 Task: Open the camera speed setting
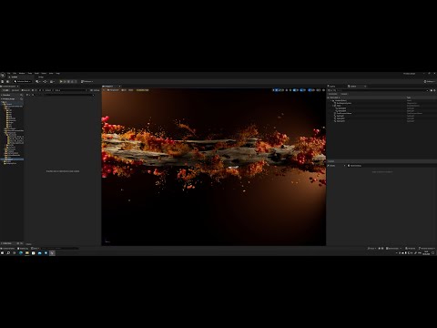[319, 90]
